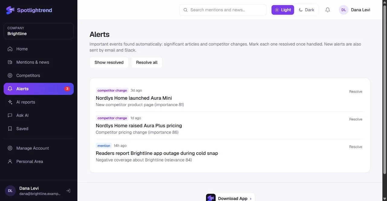The image size is (387, 201).
Task: Open Nordlys Home launched Aura Mini alert
Action: tap(134, 98)
